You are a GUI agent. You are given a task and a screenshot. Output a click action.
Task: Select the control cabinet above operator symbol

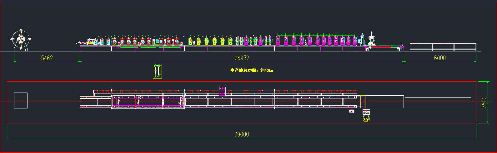366,112
